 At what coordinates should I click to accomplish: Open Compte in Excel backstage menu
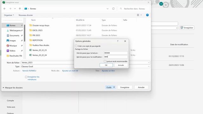[x=10, y=101]
